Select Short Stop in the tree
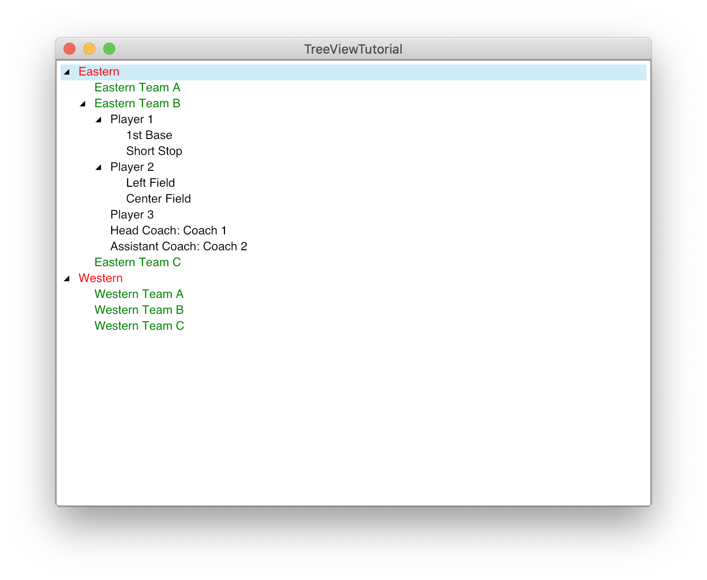The image size is (707, 580). pyautogui.click(x=154, y=151)
